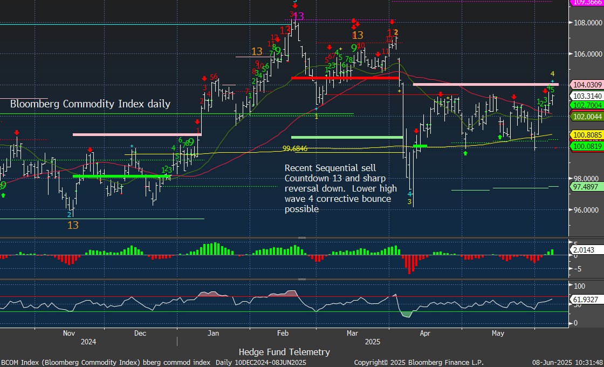Click the Nov month label on time axis

pyautogui.click(x=69, y=333)
